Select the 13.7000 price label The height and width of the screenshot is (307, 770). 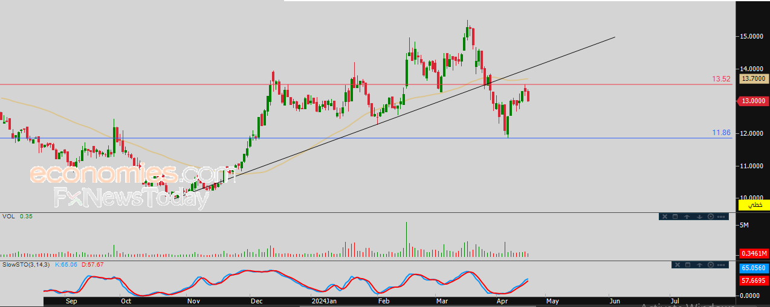[x=753, y=78]
